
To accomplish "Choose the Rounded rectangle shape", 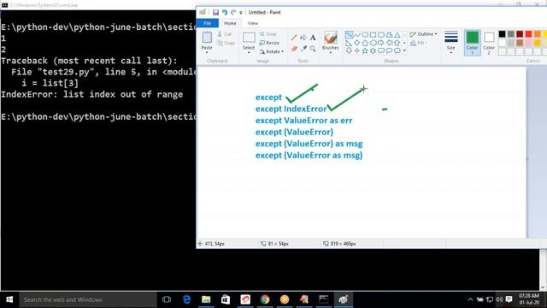I will click(381, 35).
